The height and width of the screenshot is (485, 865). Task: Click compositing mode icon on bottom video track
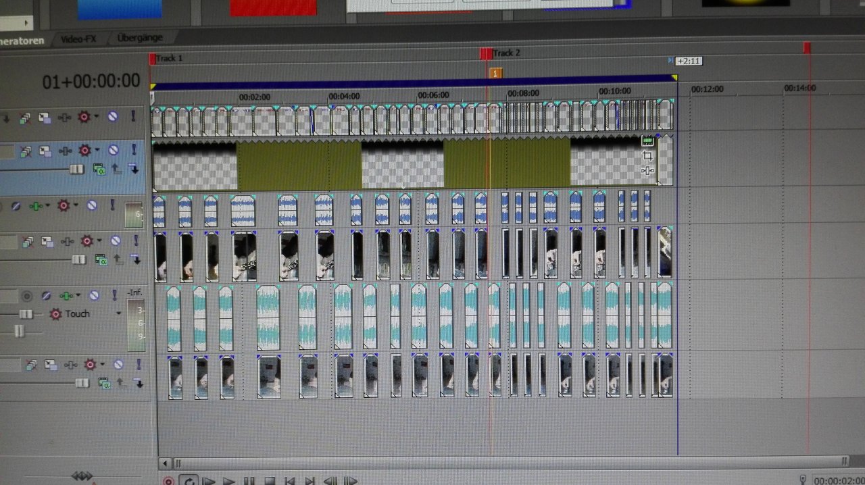point(104,383)
